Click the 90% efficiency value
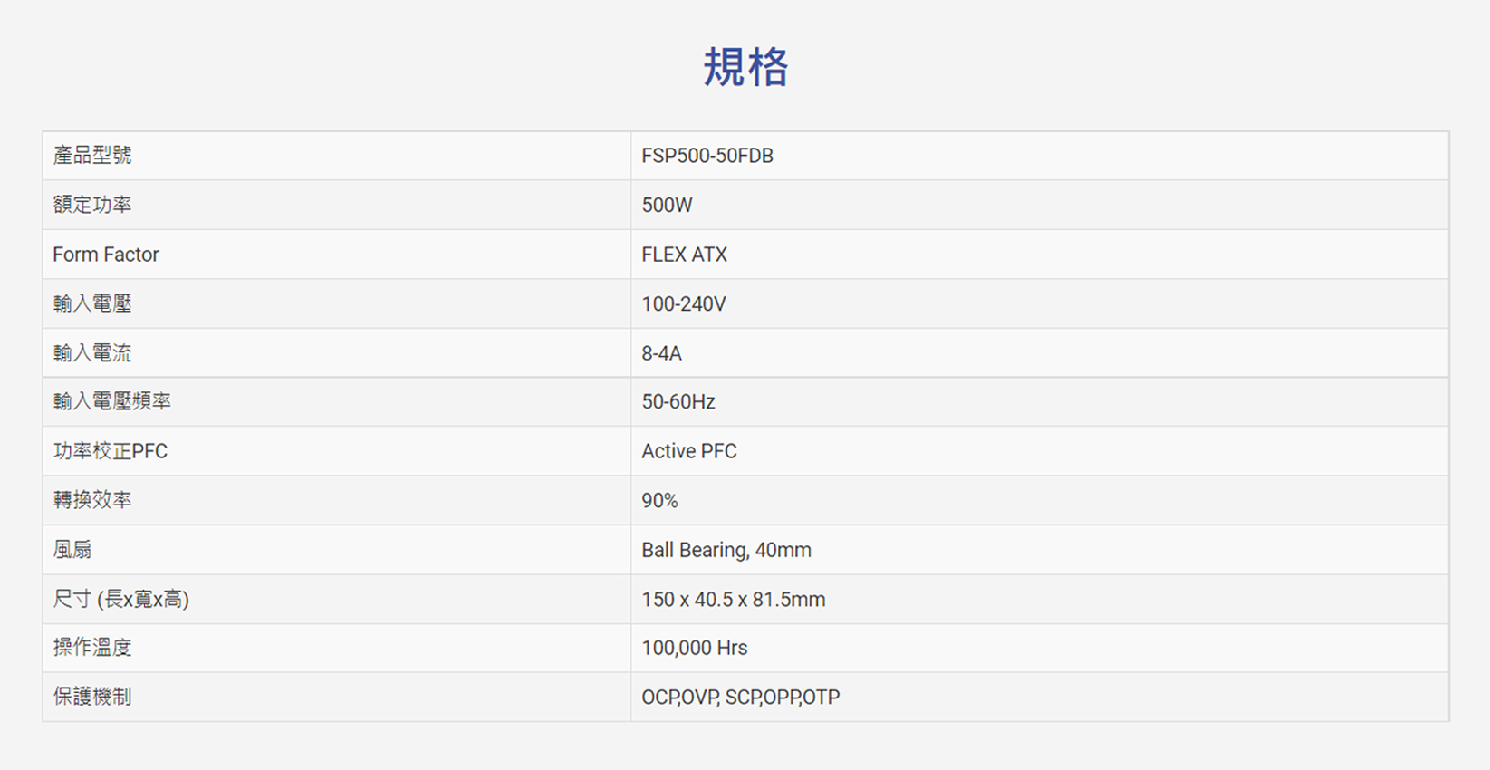The image size is (1490, 770). (x=659, y=501)
